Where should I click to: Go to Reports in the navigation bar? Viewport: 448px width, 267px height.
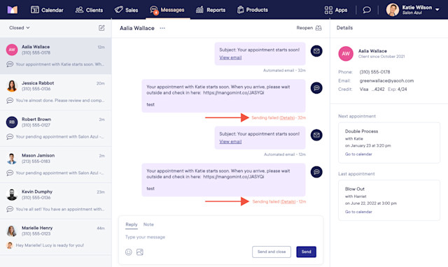tap(211, 10)
